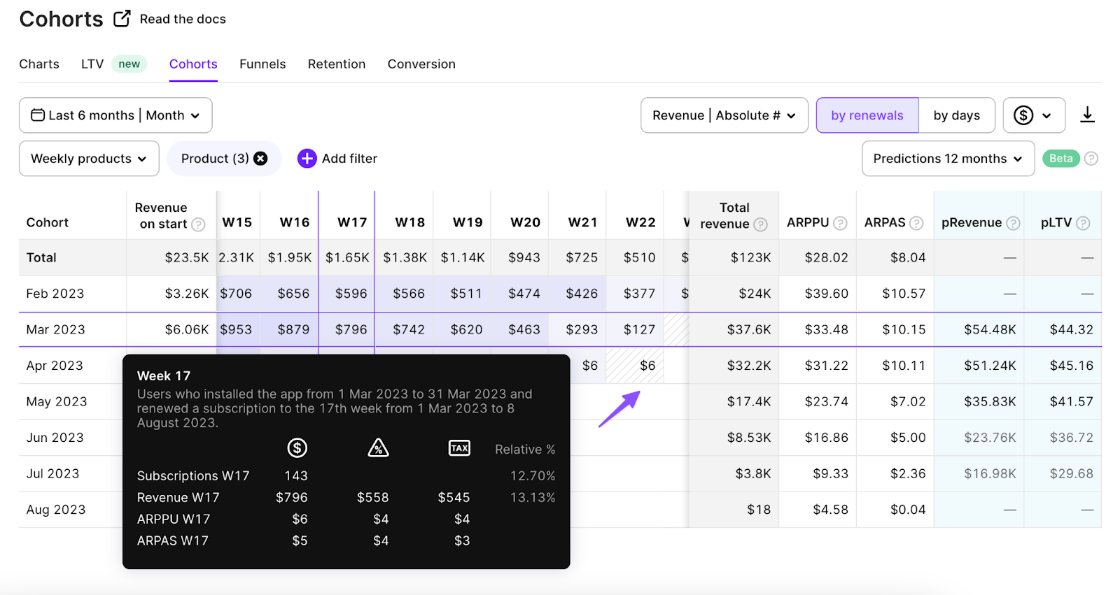Open the external docs link icon
Image resolution: width=1120 pixels, height=595 pixels.
click(x=122, y=19)
